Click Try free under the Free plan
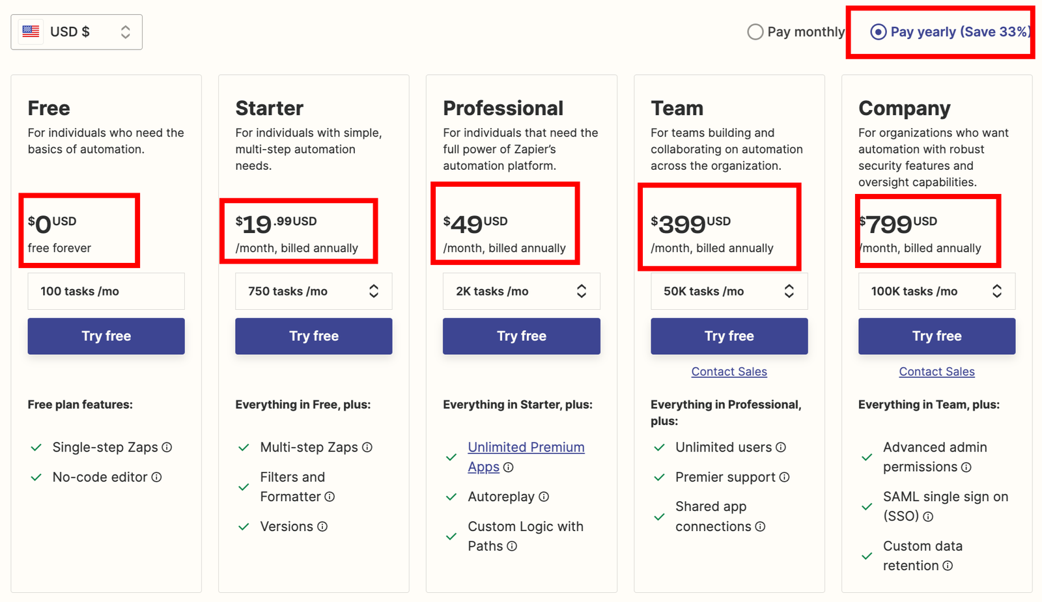 [x=106, y=336]
